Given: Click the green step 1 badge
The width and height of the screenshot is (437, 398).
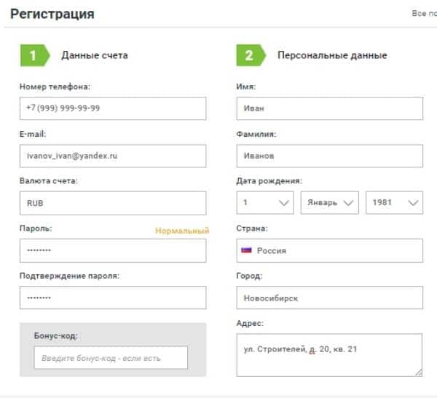Looking at the screenshot, I should (x=32, y=55).
